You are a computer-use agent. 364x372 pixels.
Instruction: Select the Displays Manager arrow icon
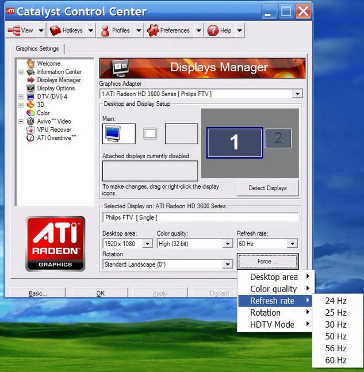(x=30, y=80)
